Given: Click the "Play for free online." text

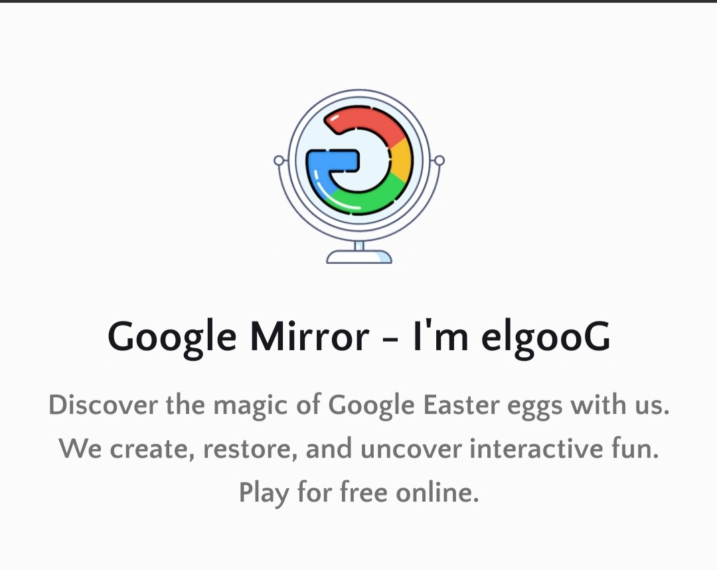Looking at the screenshot, I should pos(359,493).
